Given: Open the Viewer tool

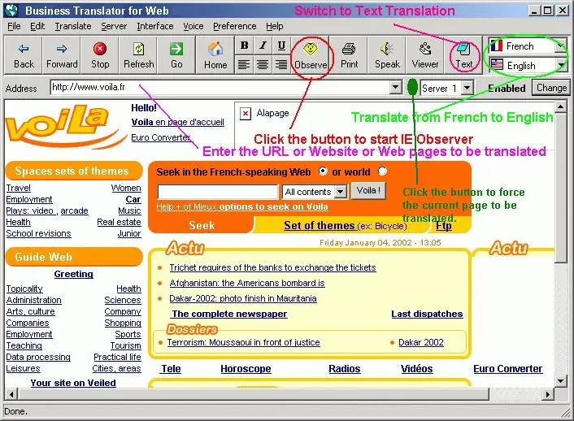Looking at the screenshot, I should click(x=425, y=55).
